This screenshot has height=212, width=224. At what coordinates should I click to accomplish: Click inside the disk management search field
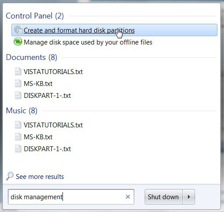(71, 197)
